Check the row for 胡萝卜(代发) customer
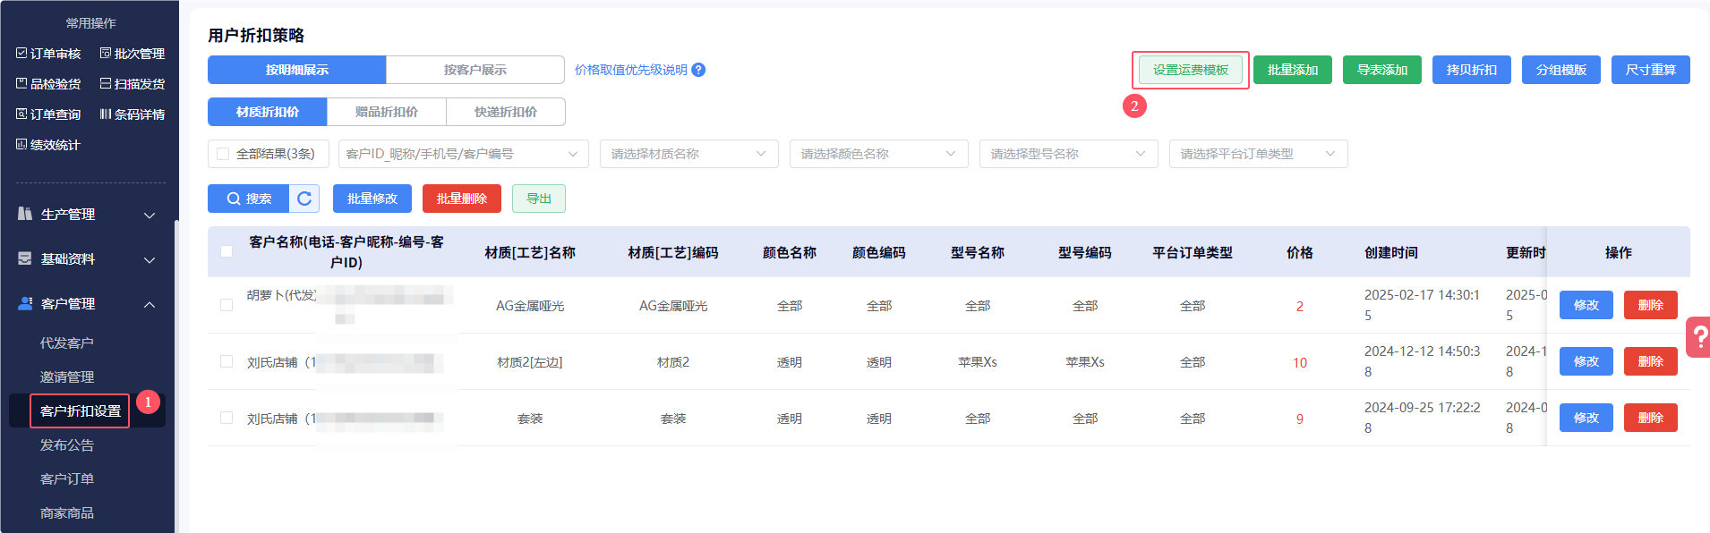 click(227, 305)
